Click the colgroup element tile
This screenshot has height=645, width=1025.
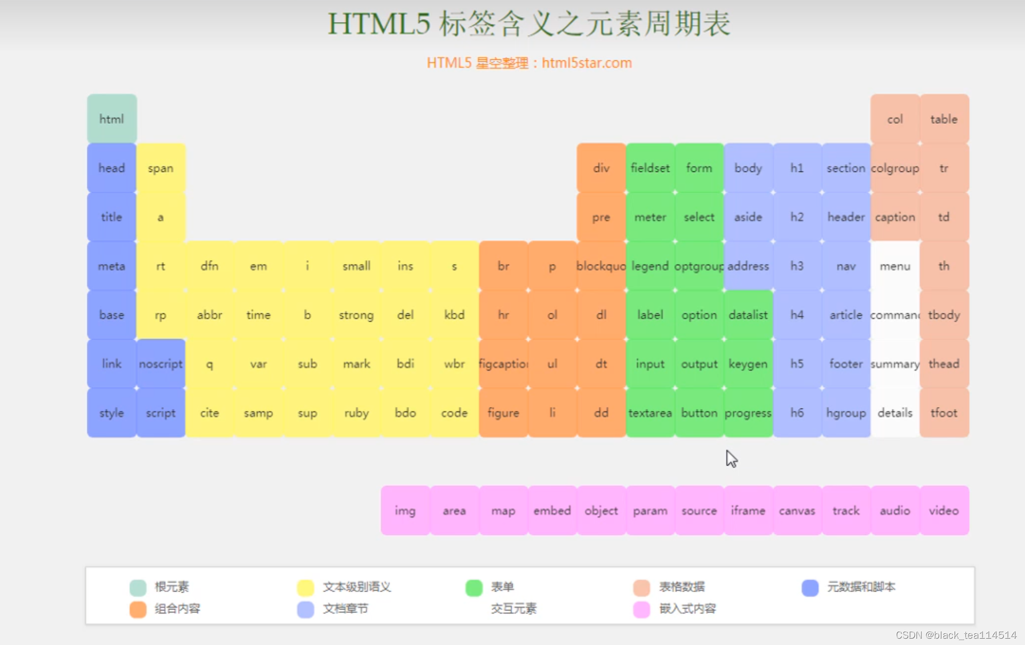(x=895, y=168)
